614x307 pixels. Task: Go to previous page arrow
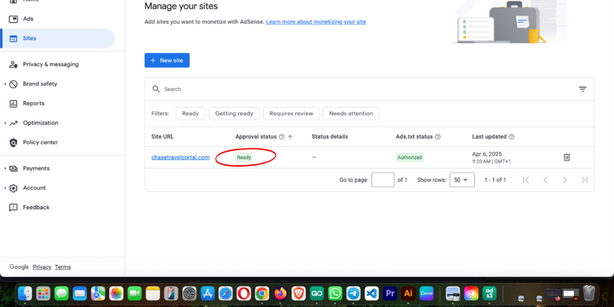pyautogui.click(x=545, y=180)
